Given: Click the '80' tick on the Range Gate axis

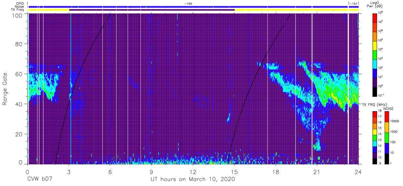Looking at the screenshot, I should (x=19, y=44).
